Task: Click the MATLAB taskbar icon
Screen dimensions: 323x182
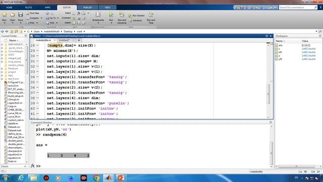Action: (109, 178)
